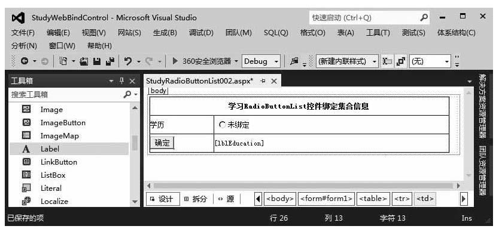499x232 pixels.
Task: Pin the Toolbox panel with pushpin icon
Action: pos(121,81)
